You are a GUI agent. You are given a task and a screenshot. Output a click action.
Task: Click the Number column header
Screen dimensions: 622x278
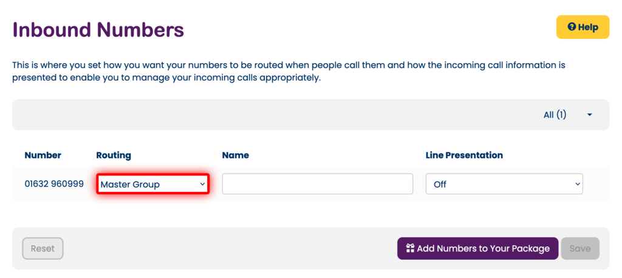[x=43, y=155]
